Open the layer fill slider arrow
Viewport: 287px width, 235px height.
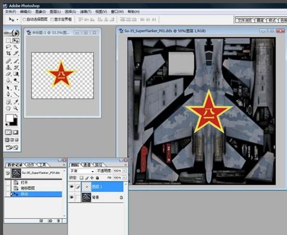[125, 177]
